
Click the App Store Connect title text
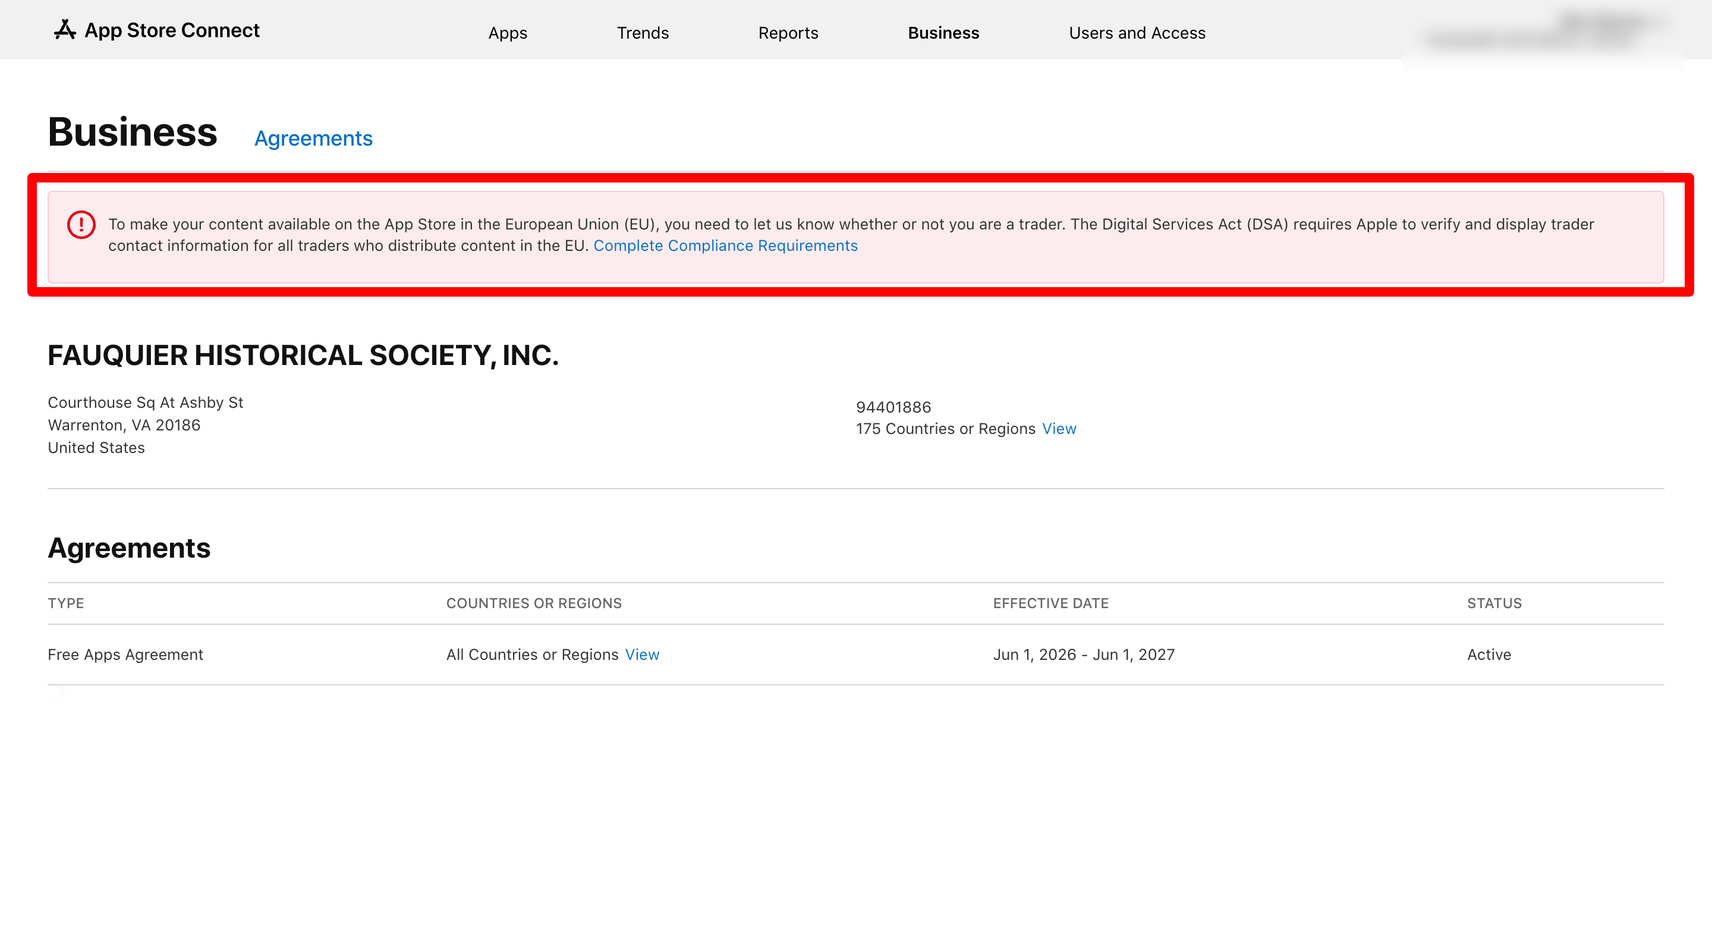[171, 30]
